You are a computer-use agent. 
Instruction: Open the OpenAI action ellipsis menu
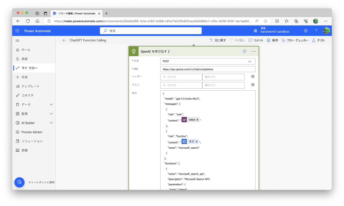(x=253, y=51)
